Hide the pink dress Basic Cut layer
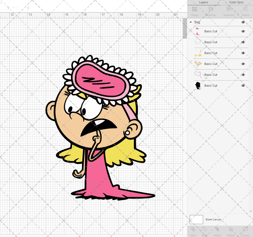Image resolution: width=253 pixels, height=237 pixels. (x=243, y=31)
